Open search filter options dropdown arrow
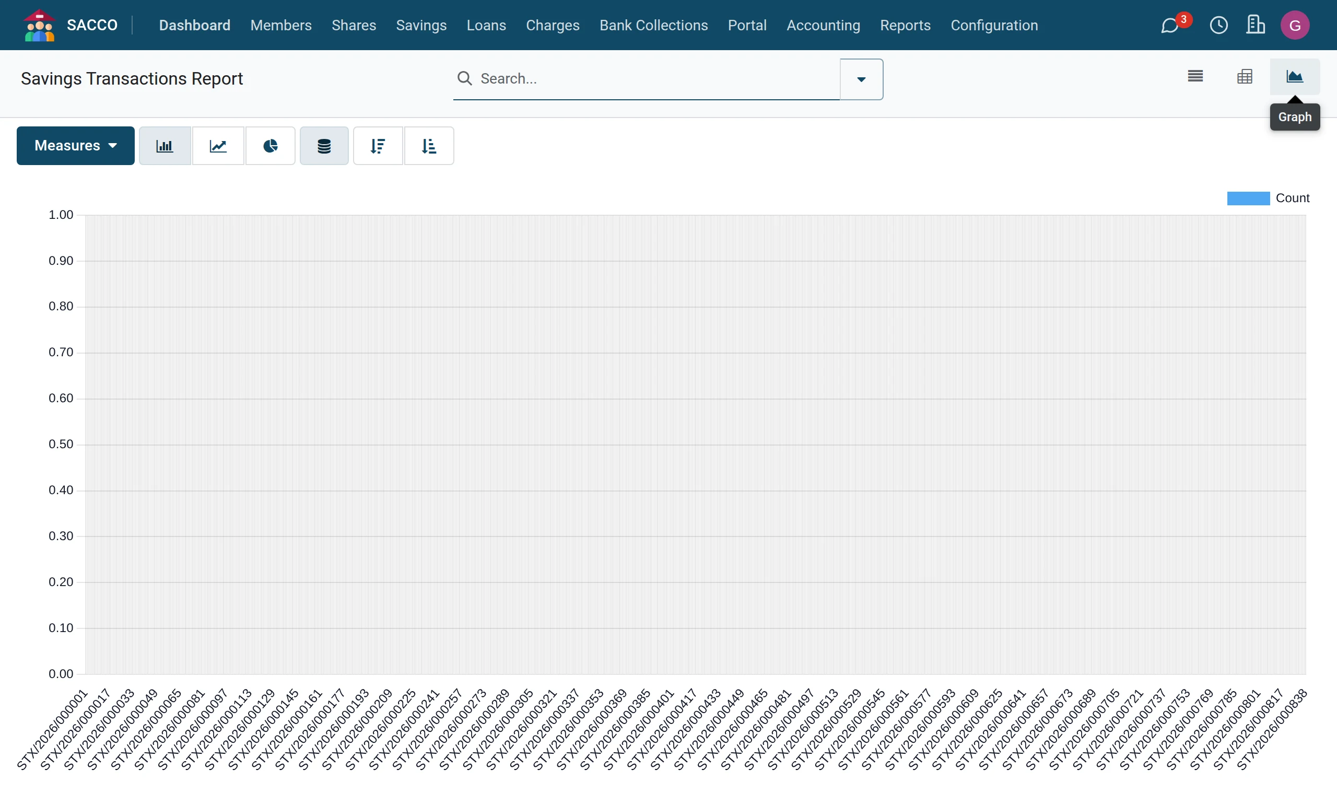The width and height of the screenshot is (1337, 794). tap(861, 79)
